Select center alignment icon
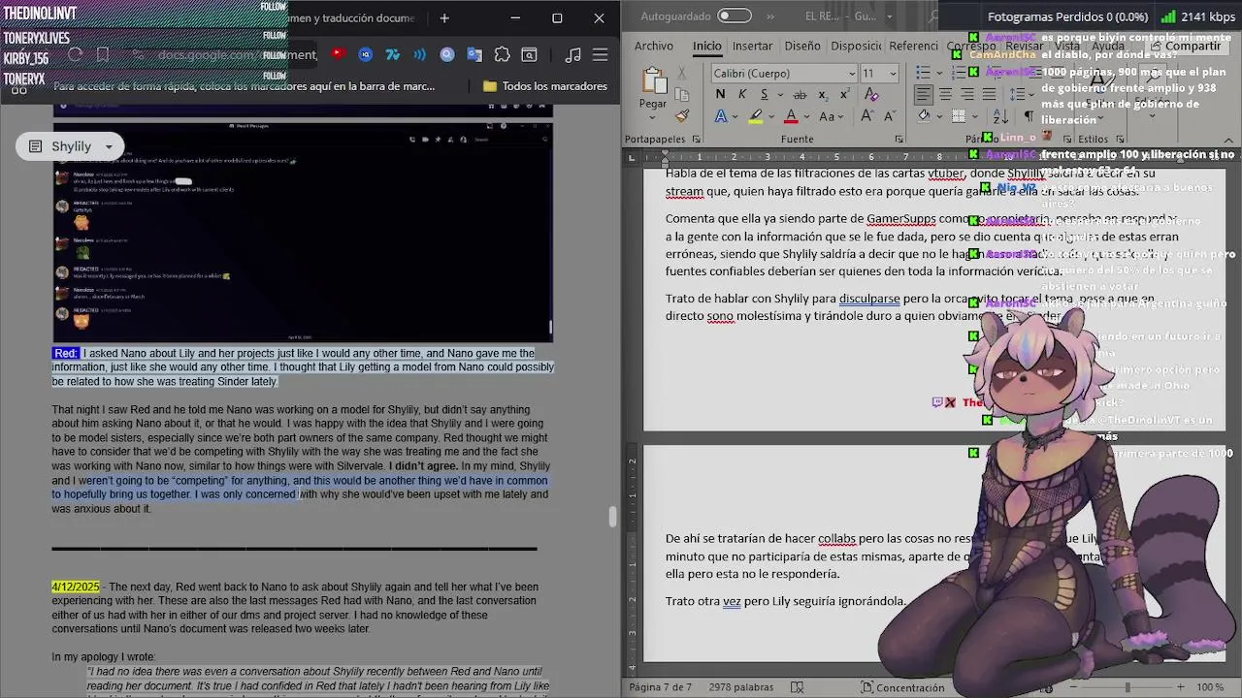 (x=944, y=94)
